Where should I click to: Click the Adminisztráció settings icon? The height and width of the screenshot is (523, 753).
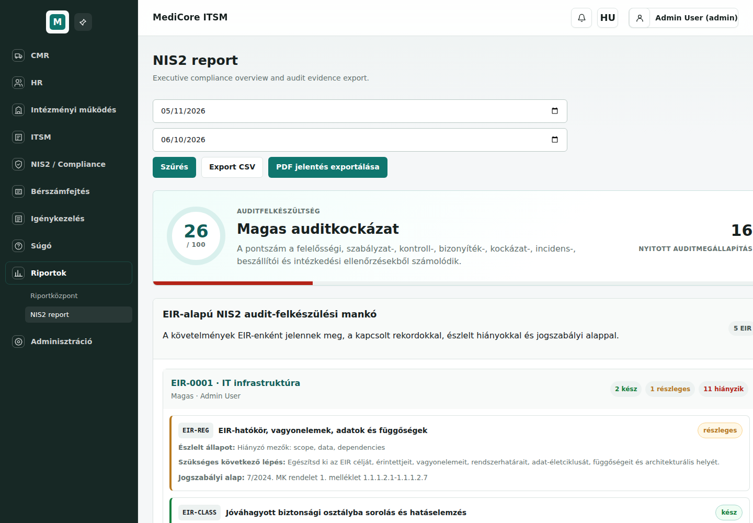pos(18,342)
